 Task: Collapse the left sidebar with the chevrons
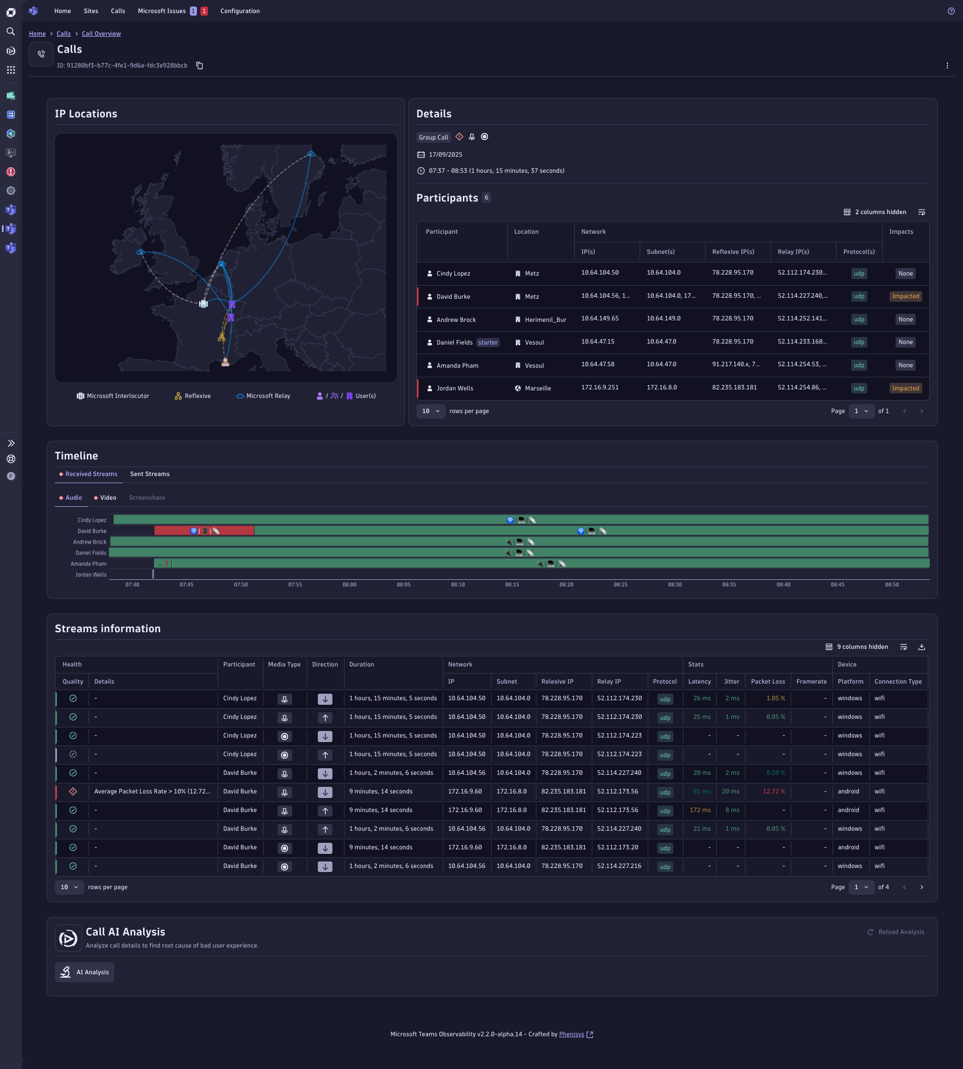point(11,443)
